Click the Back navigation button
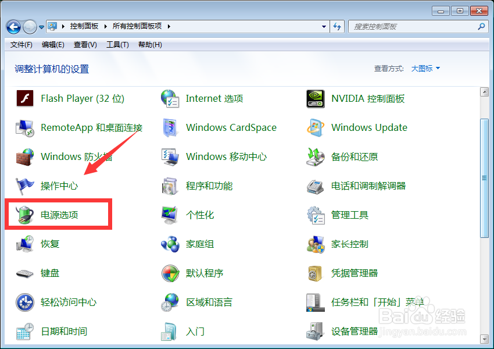 pos(13,27)
